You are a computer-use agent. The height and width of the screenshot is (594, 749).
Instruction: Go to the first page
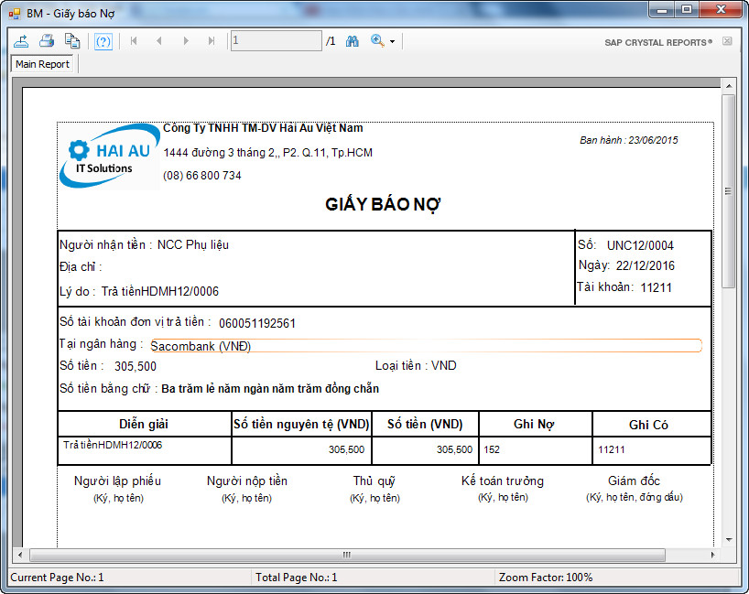coord(134,41)
